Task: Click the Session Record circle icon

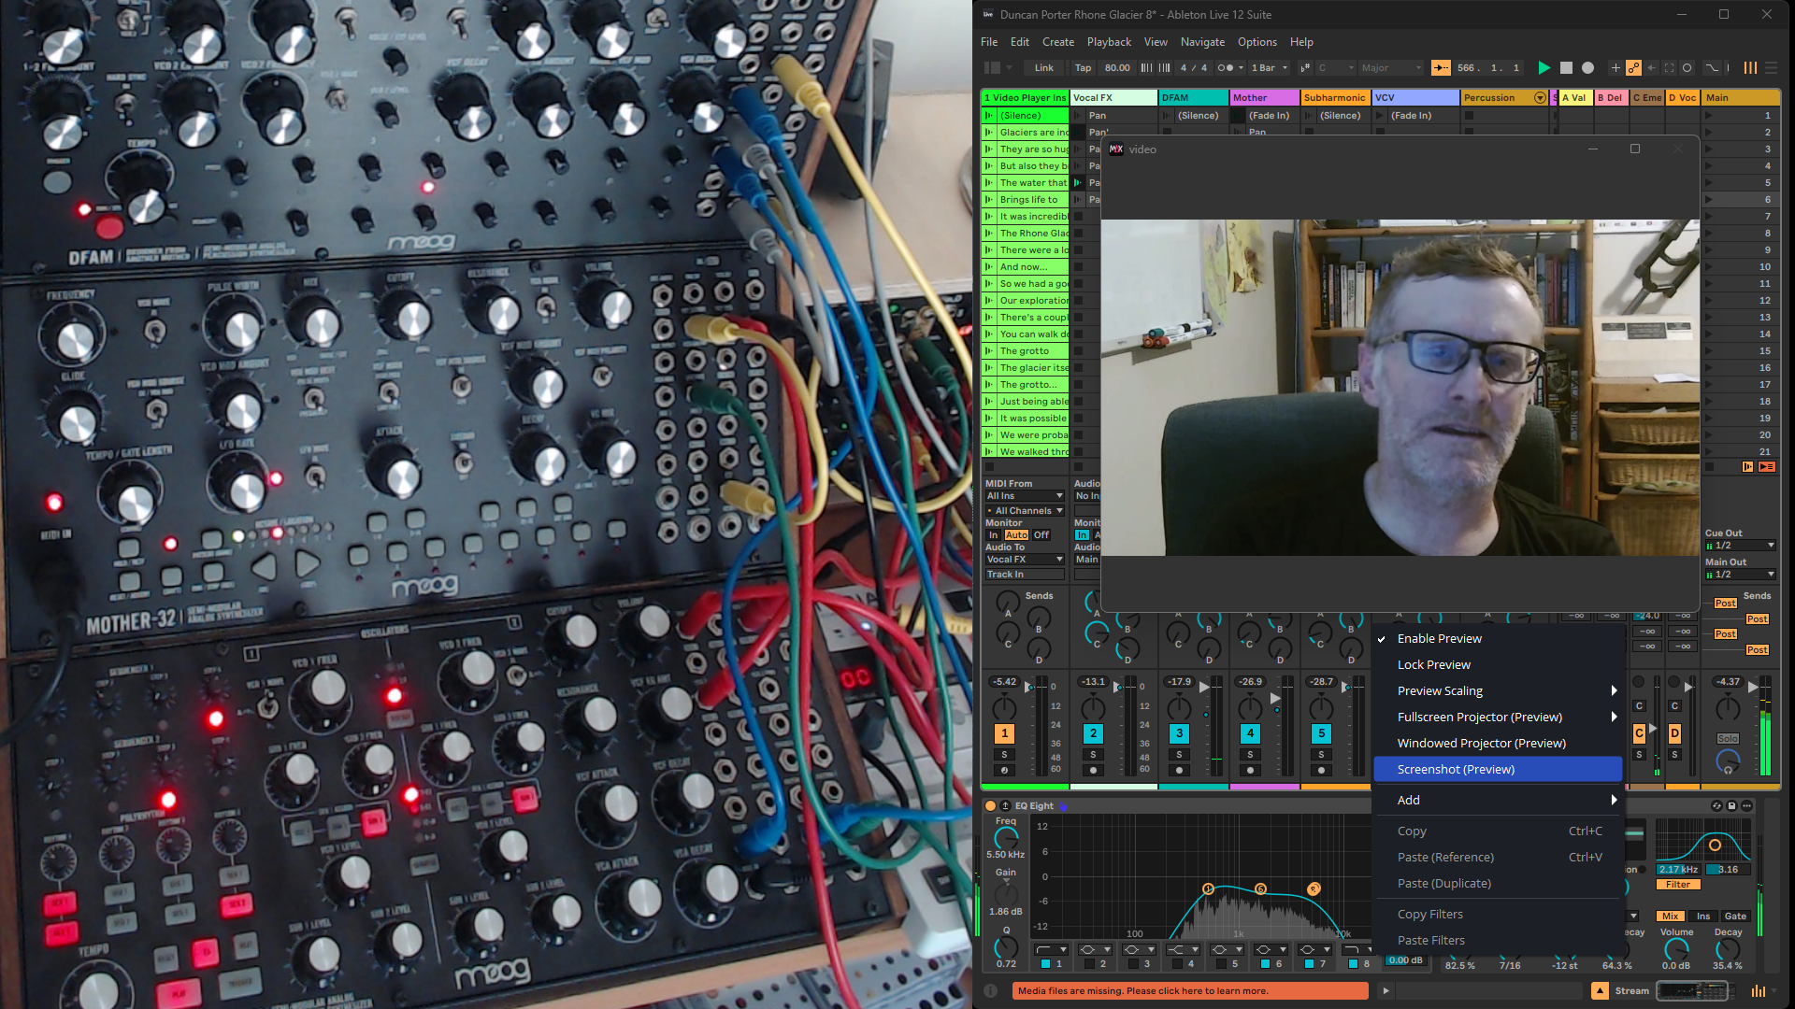Action: [1687, 68]
